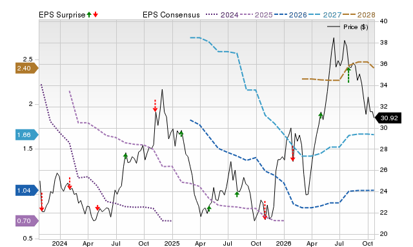Click the green surprise arrow after July 2025

coord(237,195)
